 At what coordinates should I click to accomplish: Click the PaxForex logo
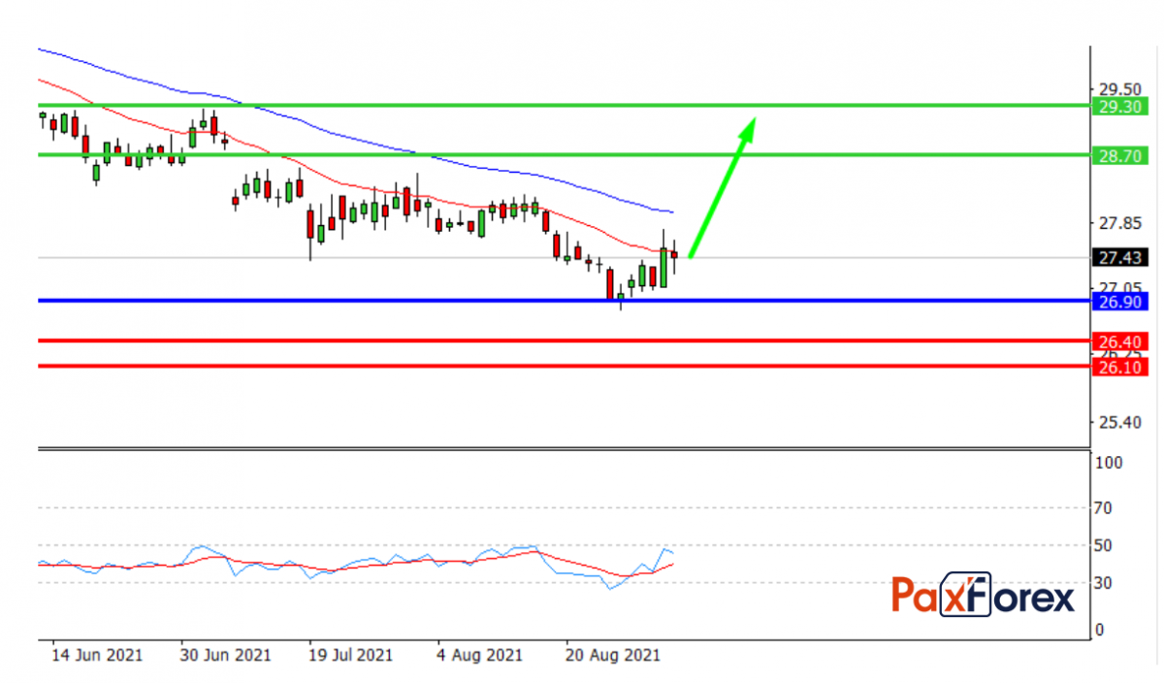(x=984, y=594)
